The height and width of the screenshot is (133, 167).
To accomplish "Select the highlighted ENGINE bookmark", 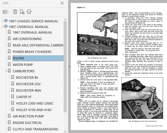I will tap(38, 58).
